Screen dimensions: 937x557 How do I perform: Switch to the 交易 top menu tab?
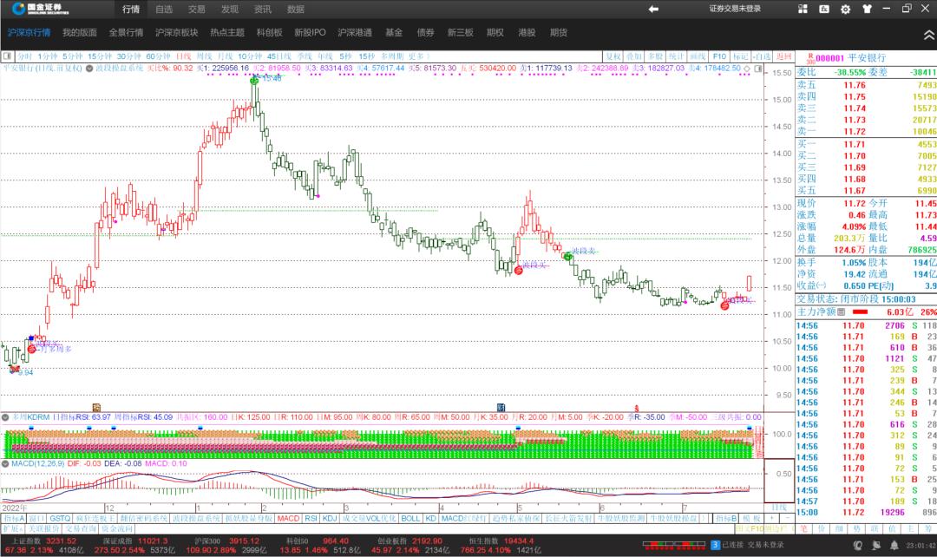(x=197, y=9)
